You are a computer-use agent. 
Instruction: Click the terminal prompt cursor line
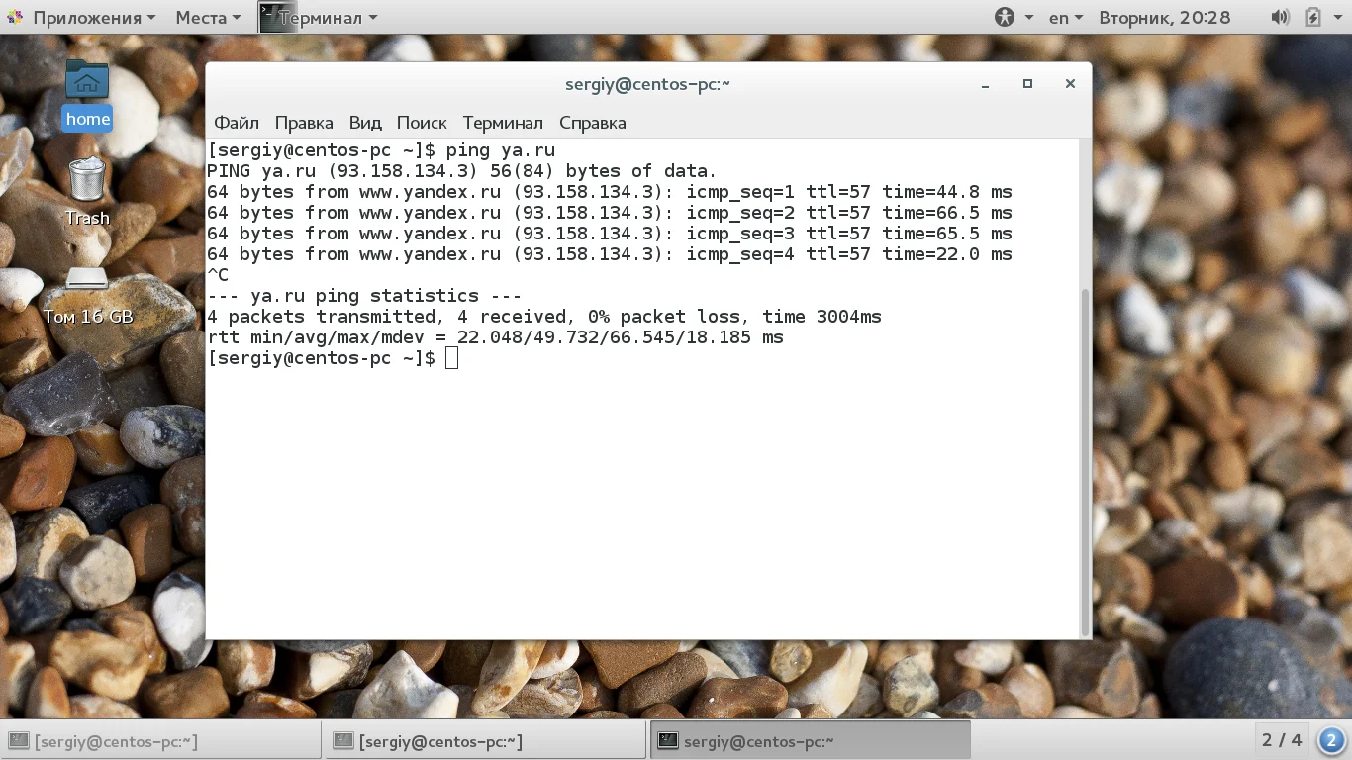(333, 358)
